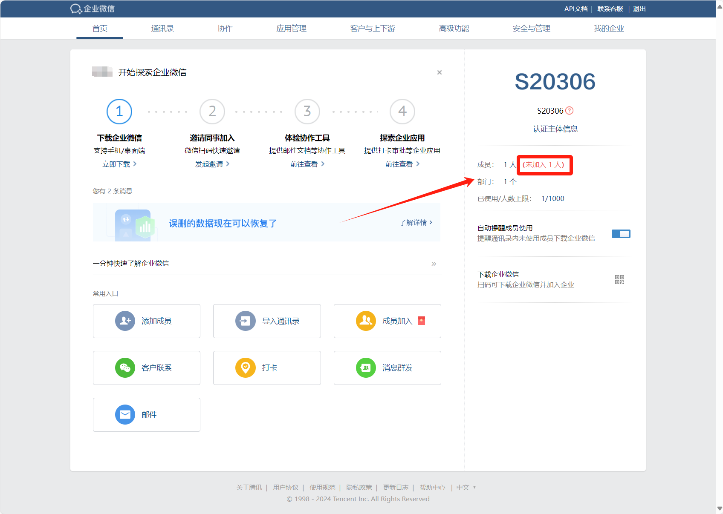This screenshot has height=514, width=723.
Task: Open the 中文 language dropdown in footer
Action: point(466,487)
